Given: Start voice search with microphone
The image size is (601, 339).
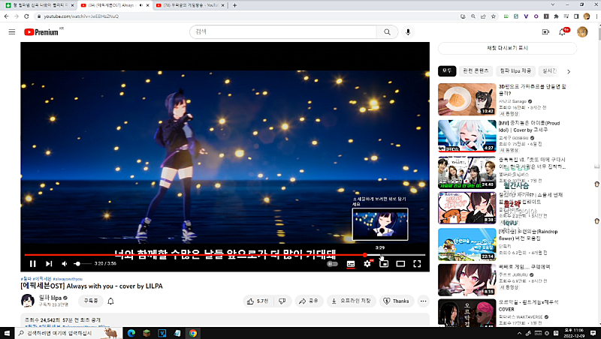Looking at the screenshot, I should [408, 32].
